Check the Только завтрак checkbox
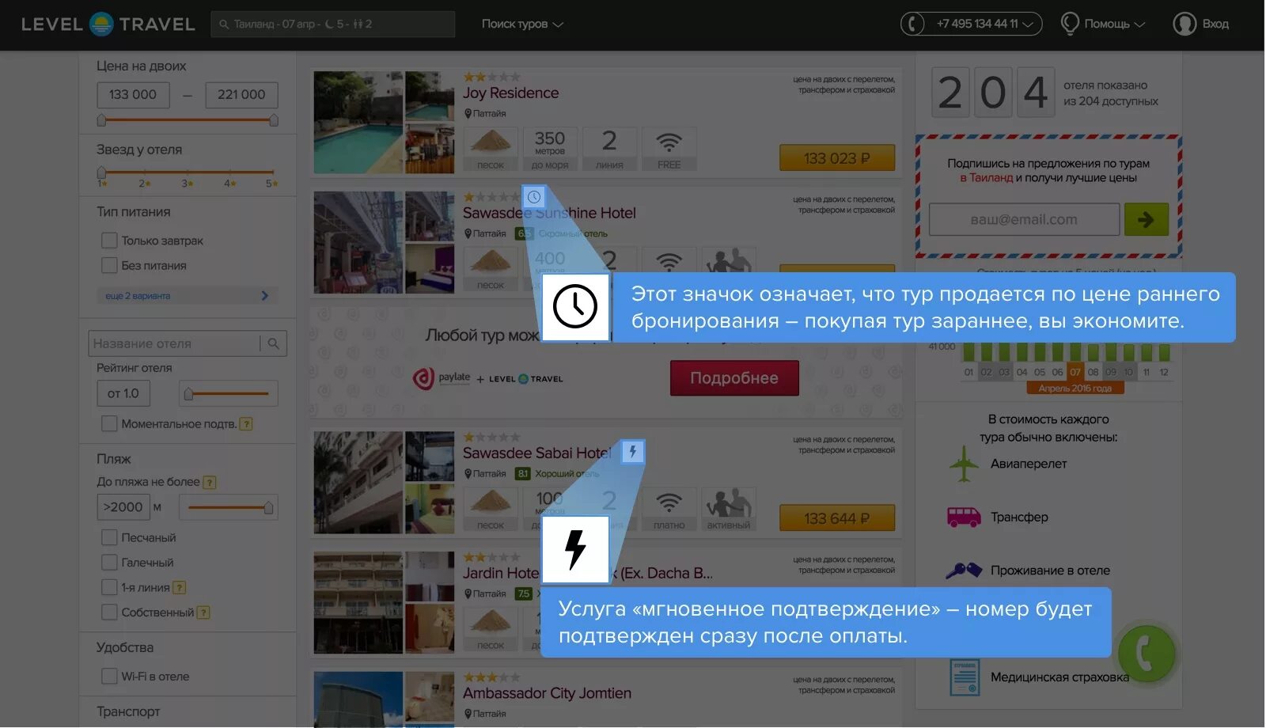1266x728 pixels. coord(109,241)
